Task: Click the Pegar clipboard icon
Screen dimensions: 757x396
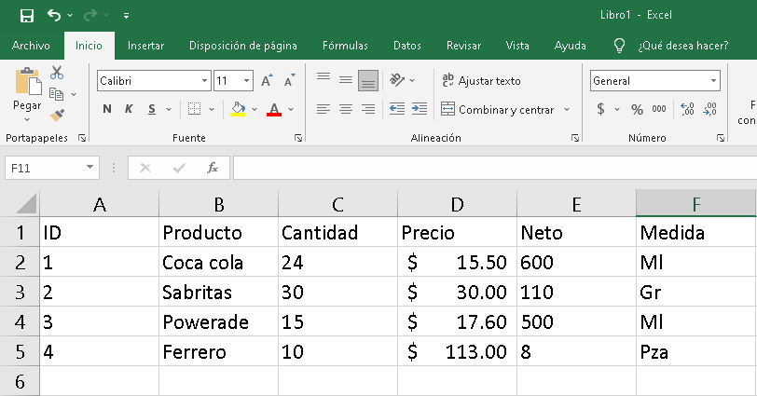Action: click(28, 81)
